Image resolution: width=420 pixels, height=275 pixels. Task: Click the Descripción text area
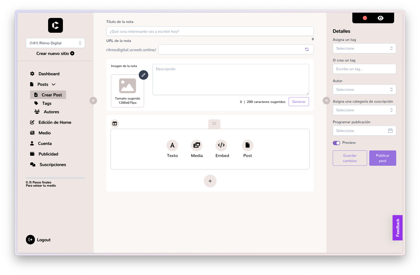[x=231, y=79]
